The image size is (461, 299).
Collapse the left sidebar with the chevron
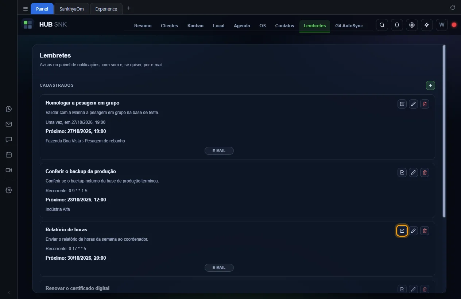[x=9, y=292]
